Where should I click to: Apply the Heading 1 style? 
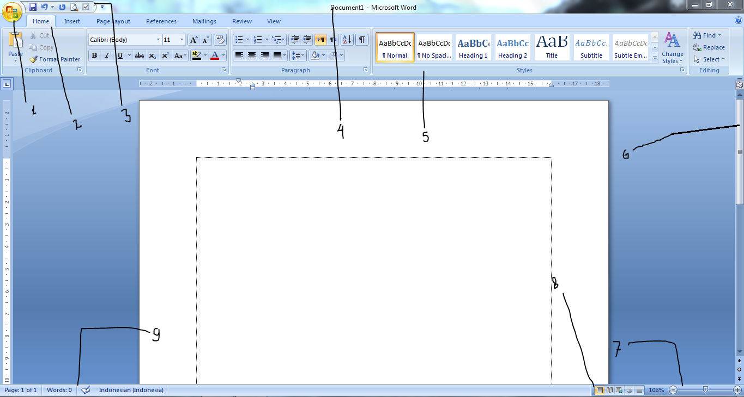tap(473, 46)
